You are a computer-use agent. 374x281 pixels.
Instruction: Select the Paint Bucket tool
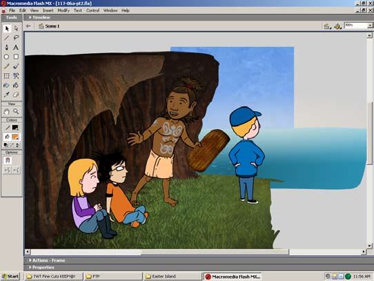(16, 85)
